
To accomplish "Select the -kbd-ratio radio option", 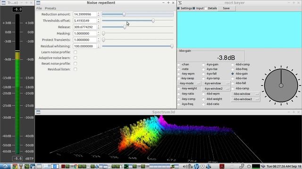I will (x=203, y=104).
